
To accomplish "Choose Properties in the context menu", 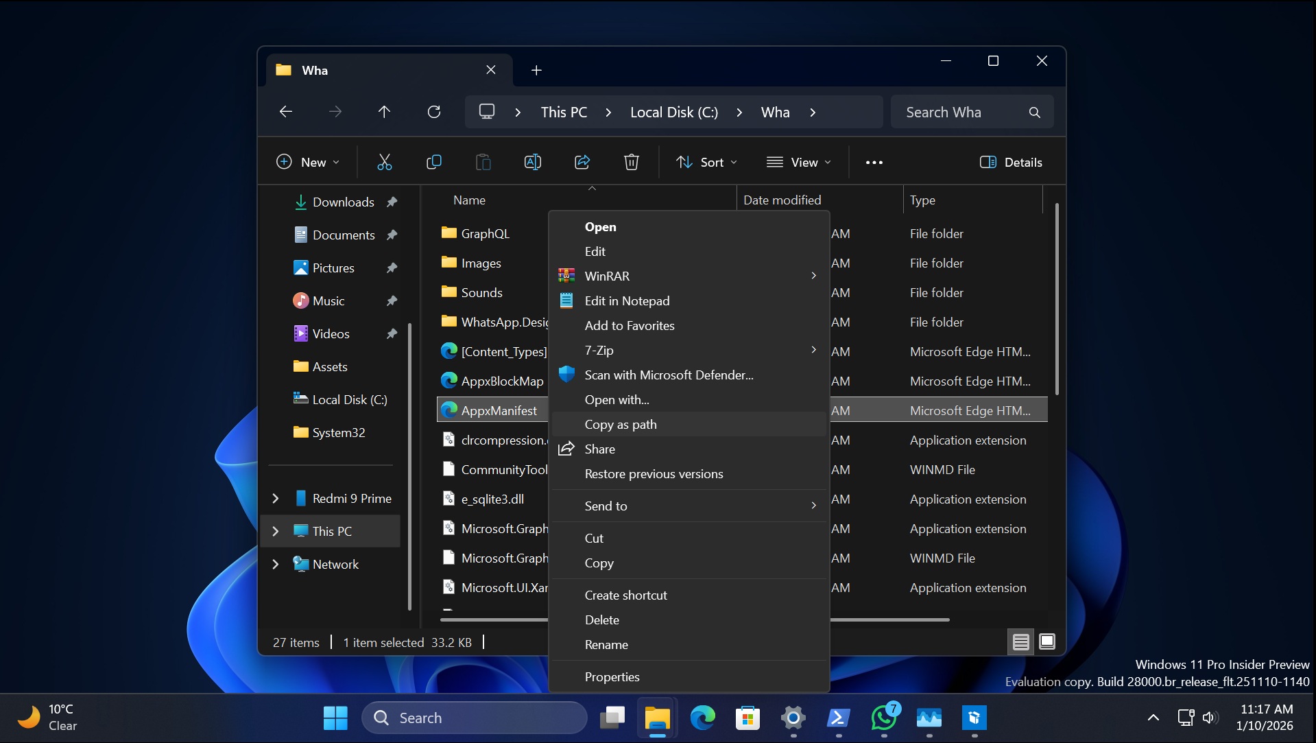I will tap(612, 677).
